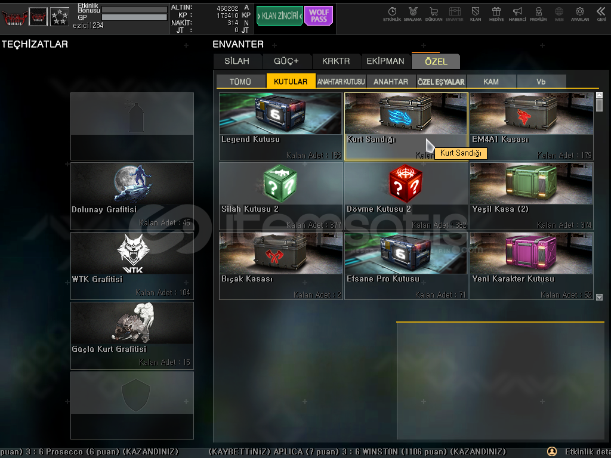Open the Wolf Pass button
Image resolution: width=611 pixels, height=458 pixels.
point(319,16)
